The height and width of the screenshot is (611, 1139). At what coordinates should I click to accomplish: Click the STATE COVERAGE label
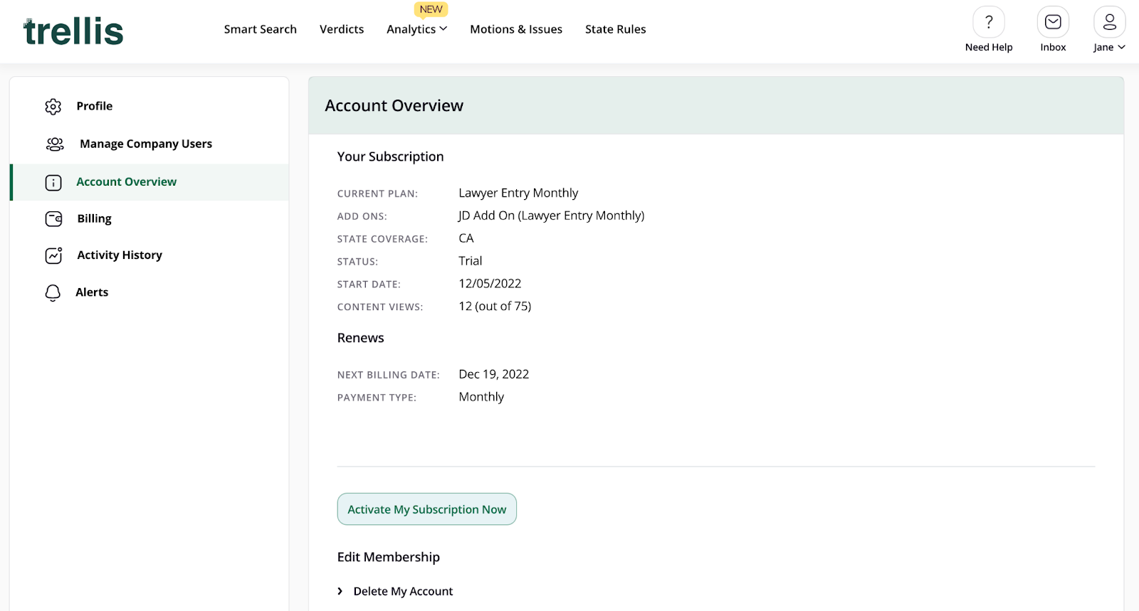(382, 240)
